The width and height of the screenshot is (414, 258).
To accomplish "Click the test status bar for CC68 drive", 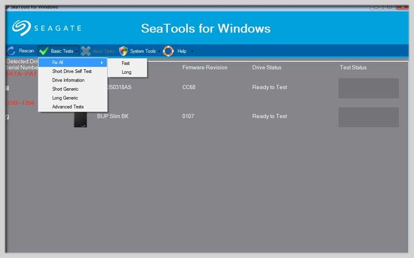I will [368, 88].
